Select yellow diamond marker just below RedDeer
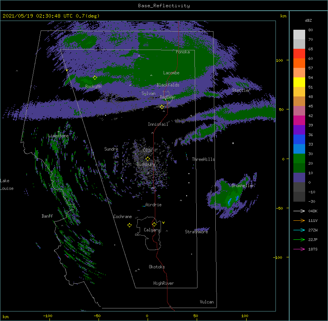 [162, 107]
